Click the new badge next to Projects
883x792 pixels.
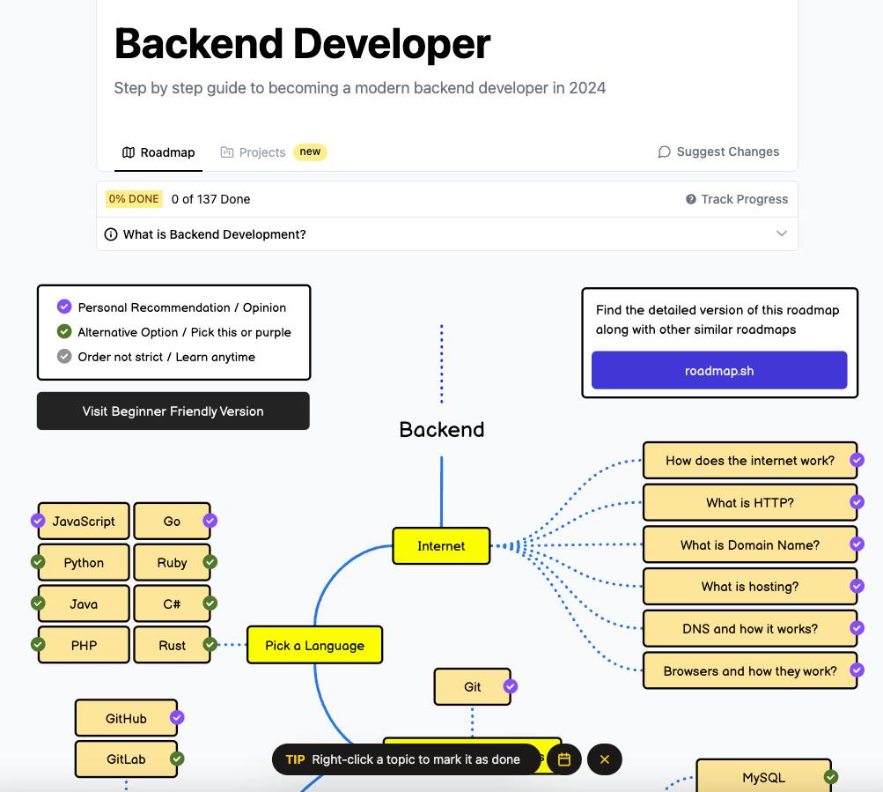pyautogui.click(x=310, y=152)
